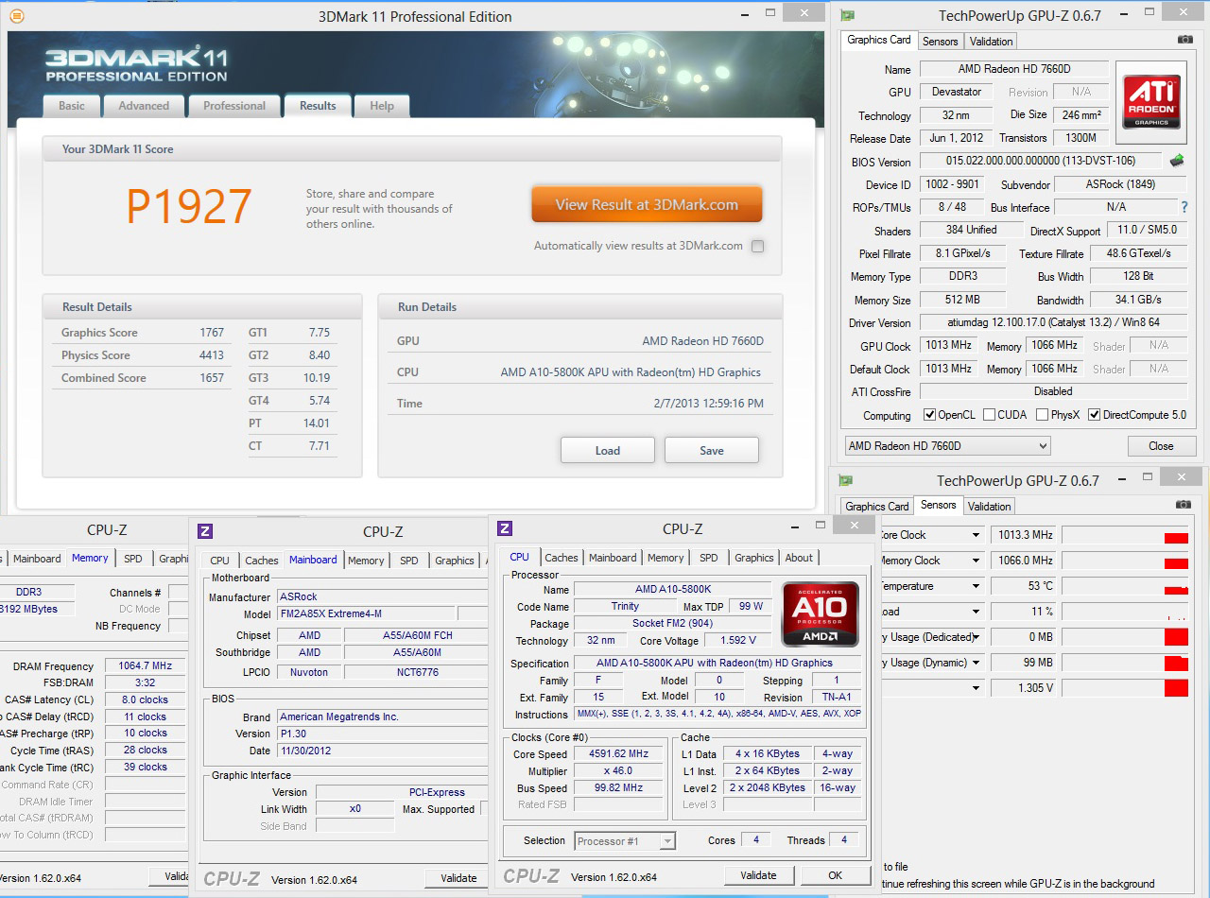Select Graphics Card tab in GPU-Z sensors window

877,507
